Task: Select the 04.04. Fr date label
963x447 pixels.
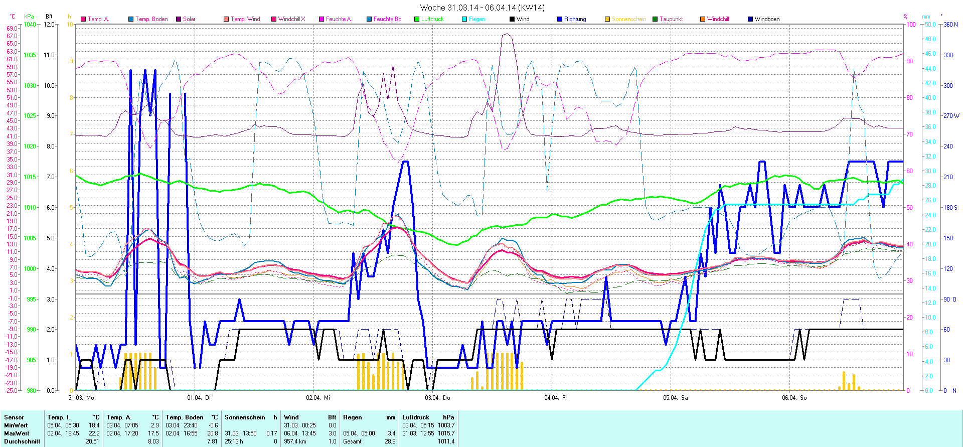Action: pos(556,398)
